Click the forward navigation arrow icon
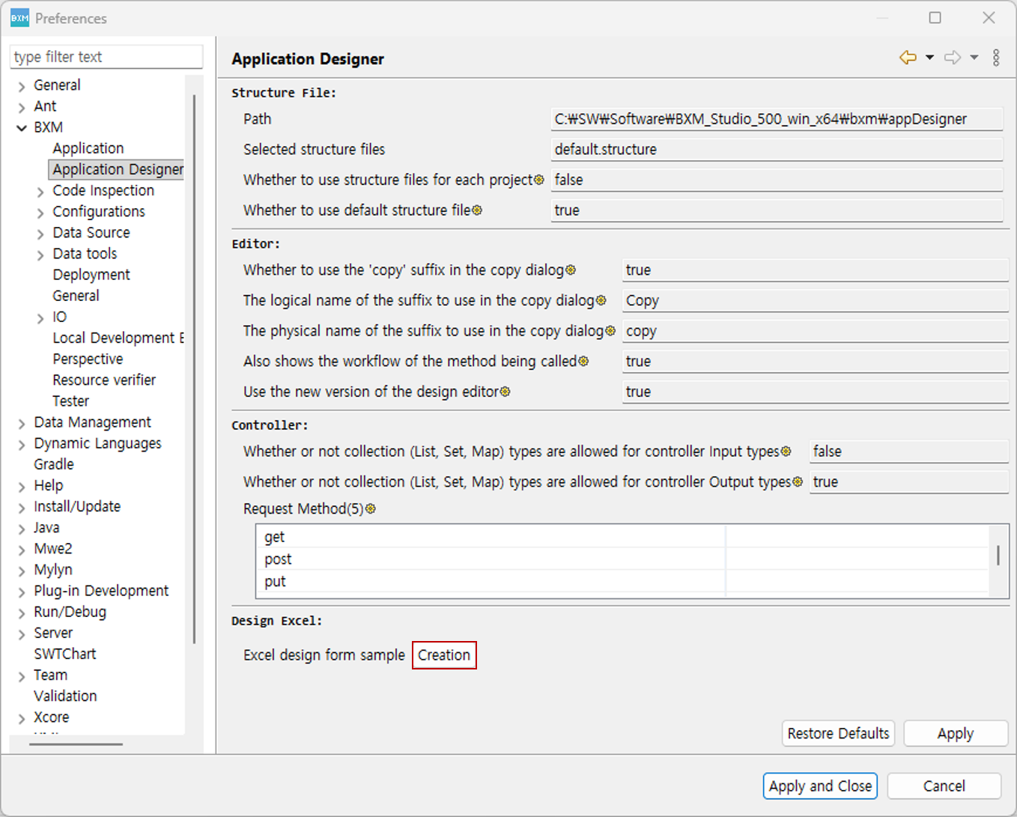This screenshot has width=1017, height=817. (x=952, y=58)
